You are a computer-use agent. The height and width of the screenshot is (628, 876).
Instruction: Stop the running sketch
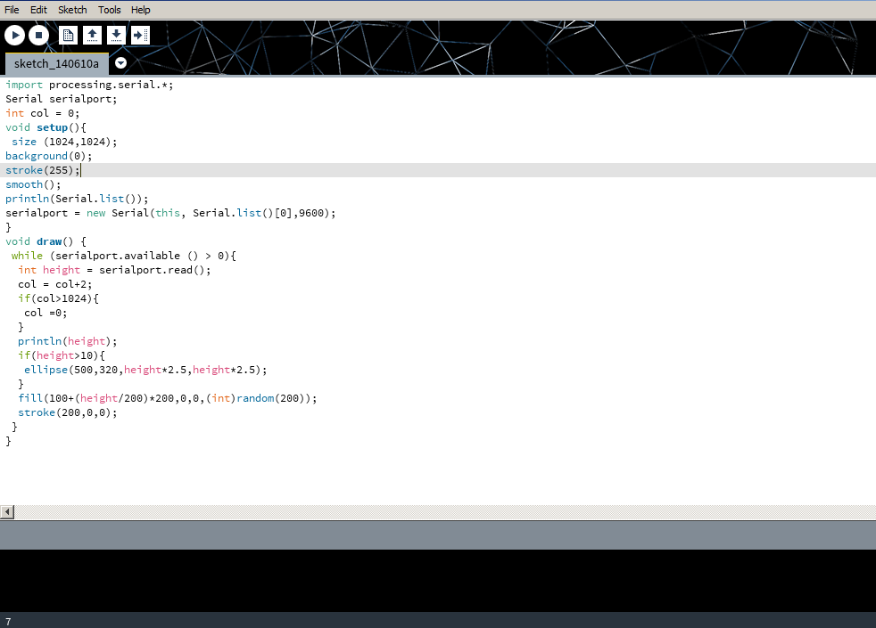[38, 35]
